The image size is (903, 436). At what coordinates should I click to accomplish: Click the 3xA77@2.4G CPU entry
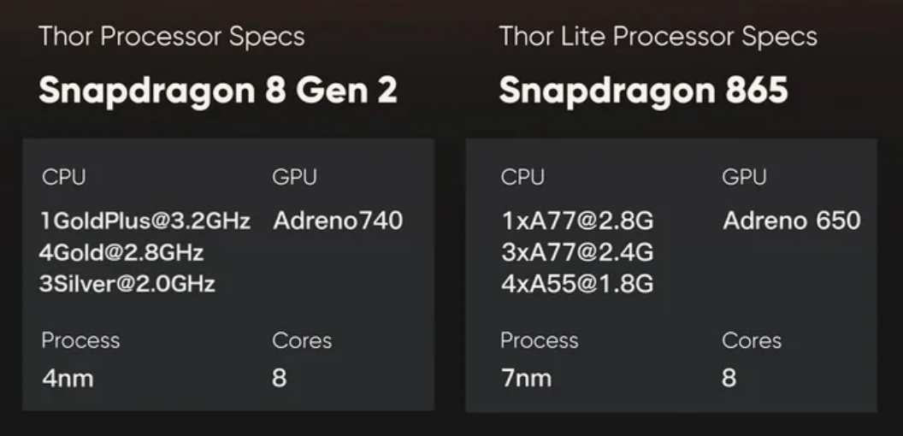click(577, 253)
